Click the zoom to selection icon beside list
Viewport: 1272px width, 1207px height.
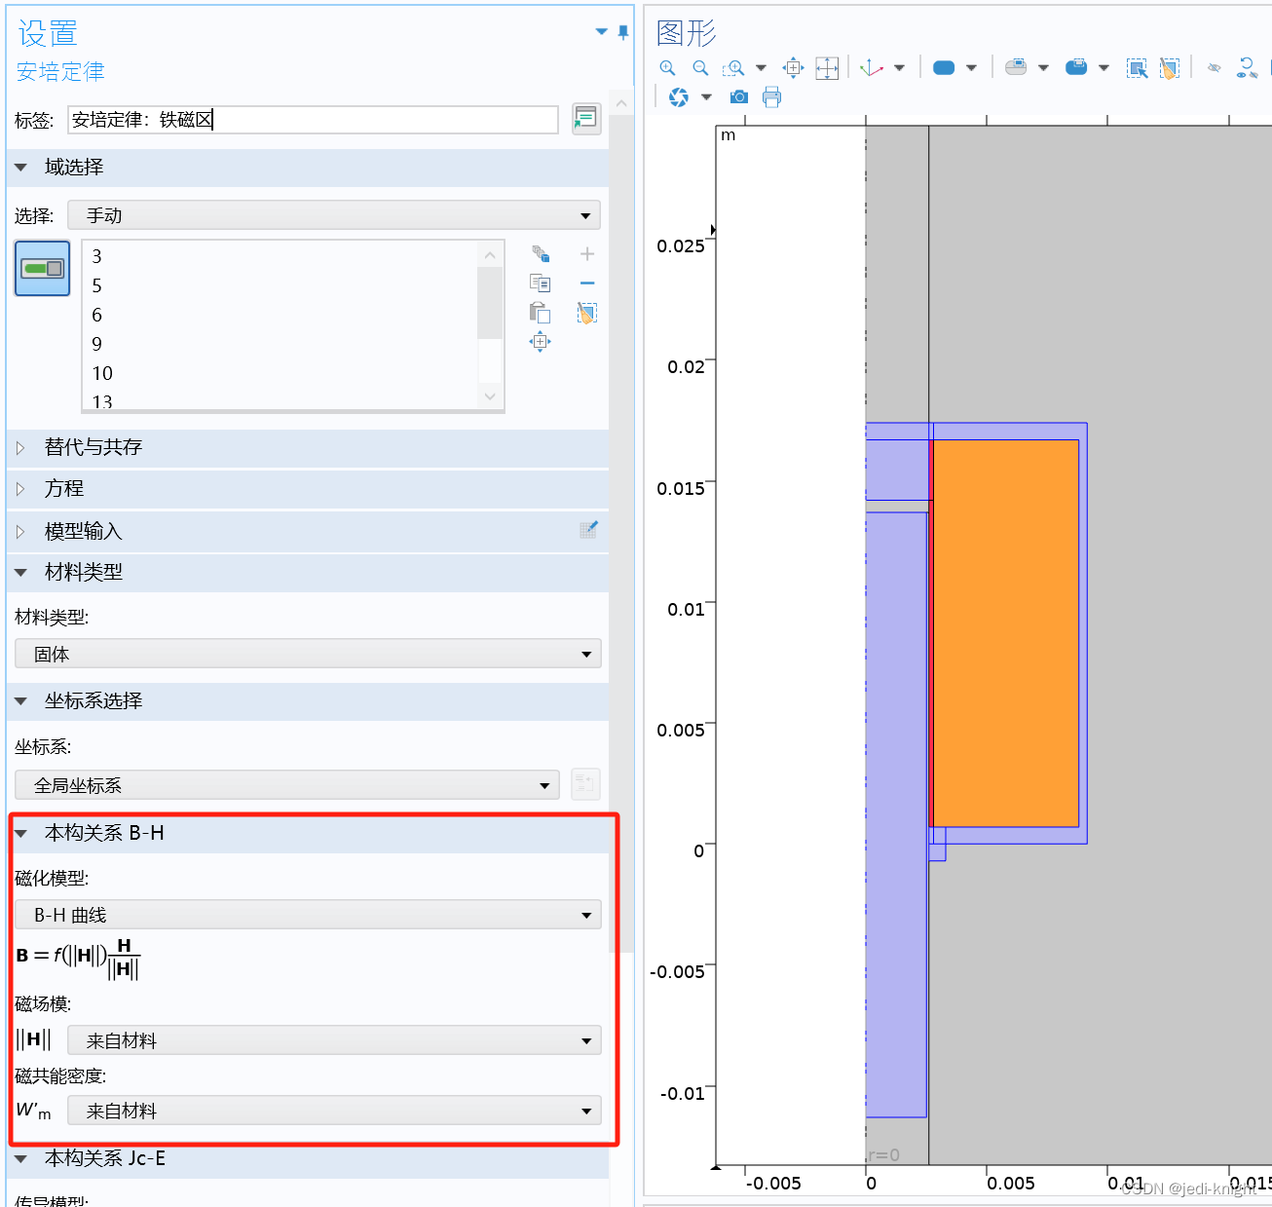click(541, 342)
